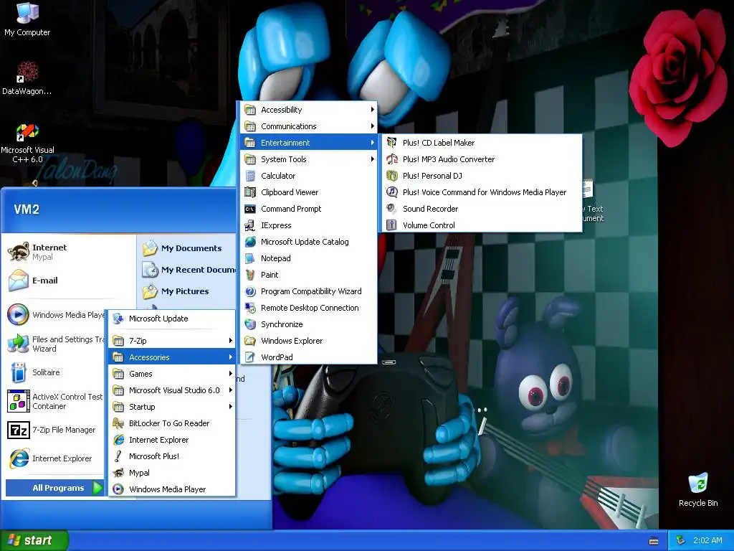Click Microsoft Plus! exclamation icon
Image resolution: width=734 pixels, height=551 pixels.
pos(118,456)
